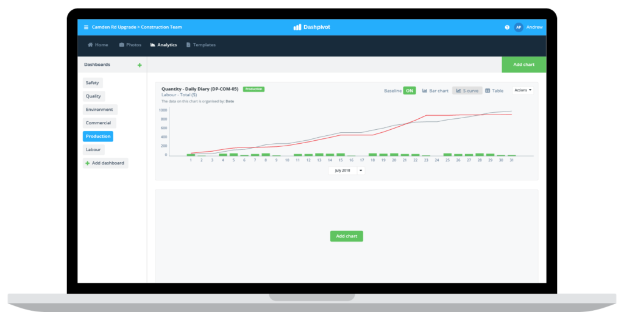Click the top-right Add chart button
This screenshot has width=624, height=312.
tap(523, 65)
